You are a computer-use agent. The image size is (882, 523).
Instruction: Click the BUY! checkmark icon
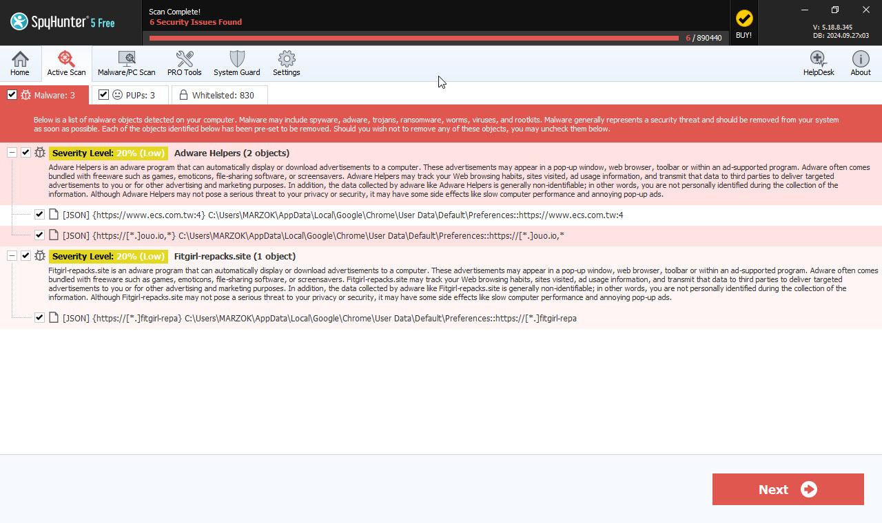coord(744,19)
